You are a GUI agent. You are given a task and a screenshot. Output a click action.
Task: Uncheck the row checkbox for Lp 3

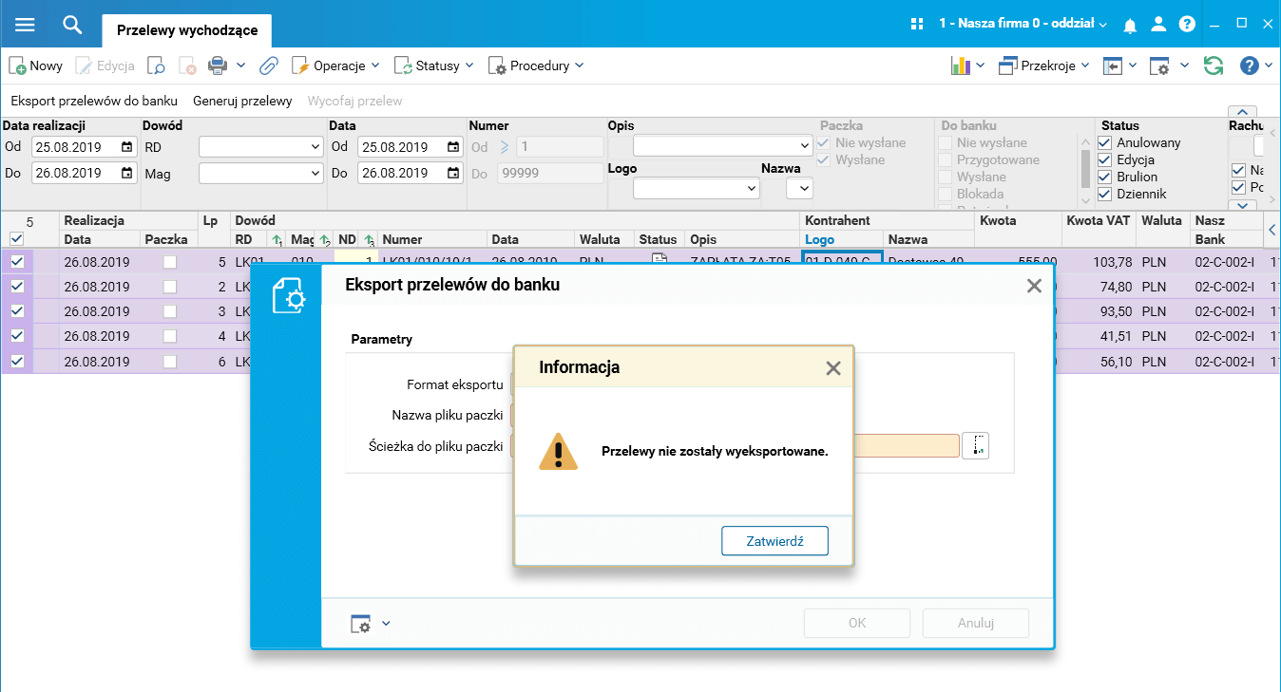click(x=17, y=311)
